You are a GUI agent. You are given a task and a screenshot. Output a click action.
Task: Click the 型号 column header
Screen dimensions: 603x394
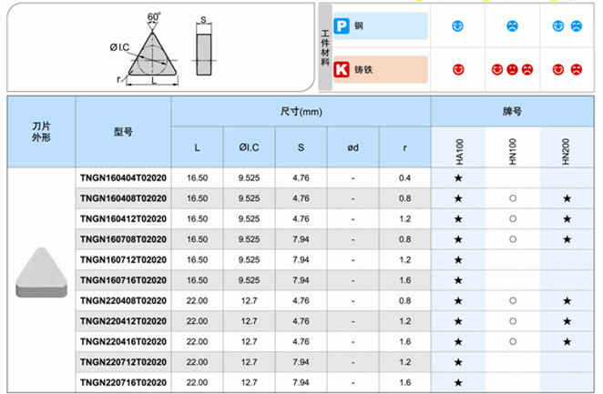point(124,132)
